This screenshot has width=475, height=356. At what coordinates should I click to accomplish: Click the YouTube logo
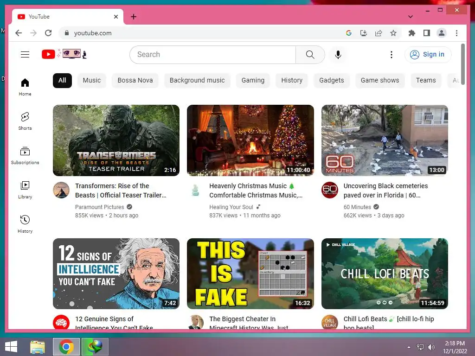point(64,54)
